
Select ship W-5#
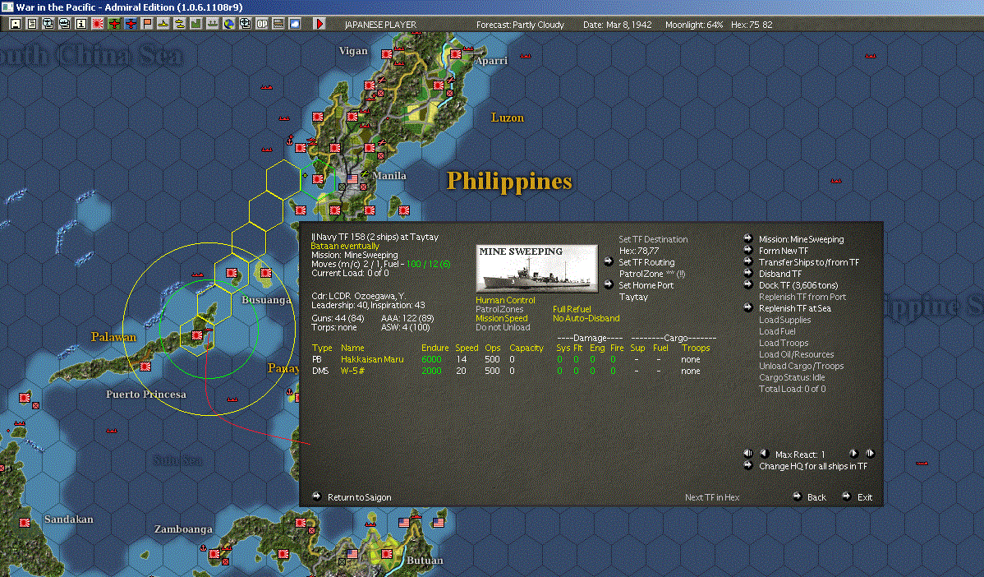click(x=352, y=371)
